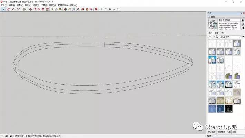
Task: Click the Zoom Extents icon
Action: pos(78,9)
